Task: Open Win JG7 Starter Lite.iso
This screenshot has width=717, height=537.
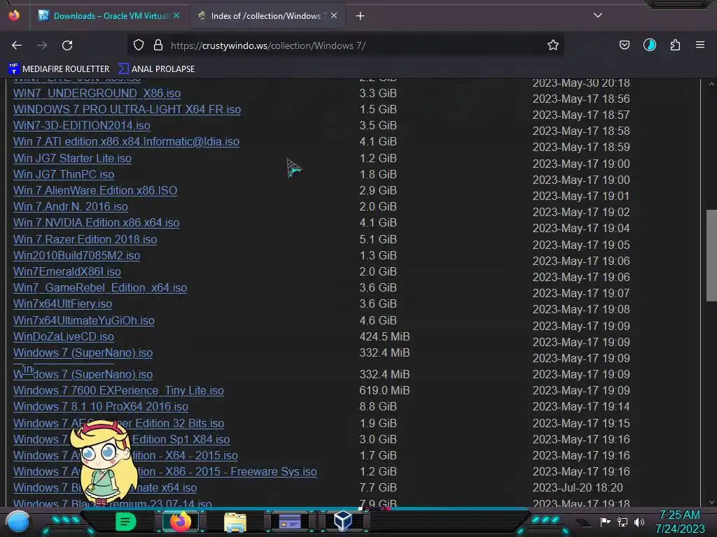Action: pyautogui.click(x=72, y=159)
